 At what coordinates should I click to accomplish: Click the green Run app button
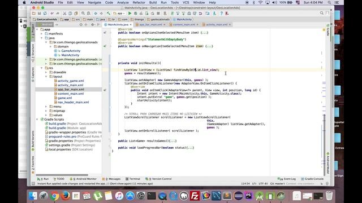(x=130, y=14)
